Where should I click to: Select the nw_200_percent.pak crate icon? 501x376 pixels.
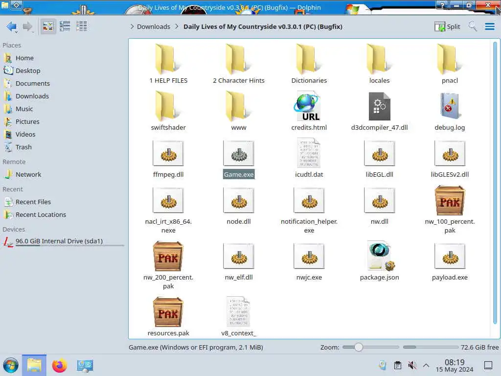168,256
